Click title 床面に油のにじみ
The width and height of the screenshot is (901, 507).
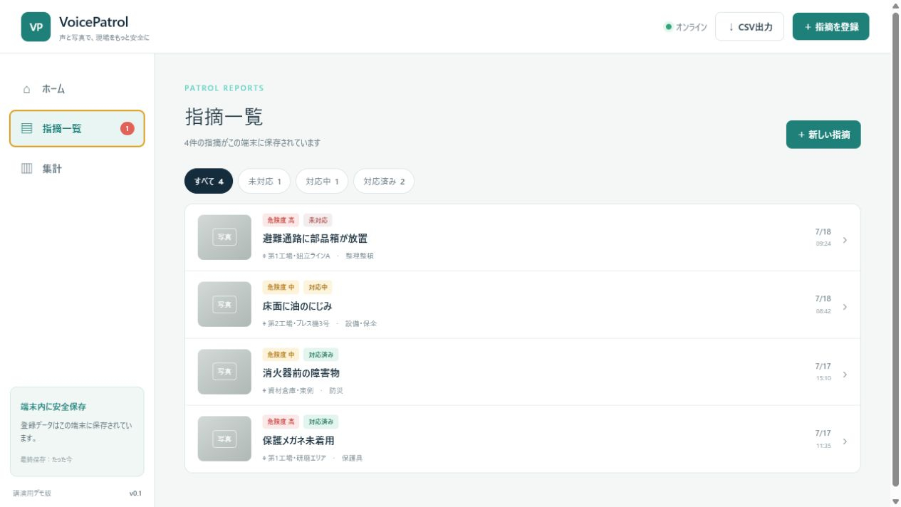coord(298,306)
